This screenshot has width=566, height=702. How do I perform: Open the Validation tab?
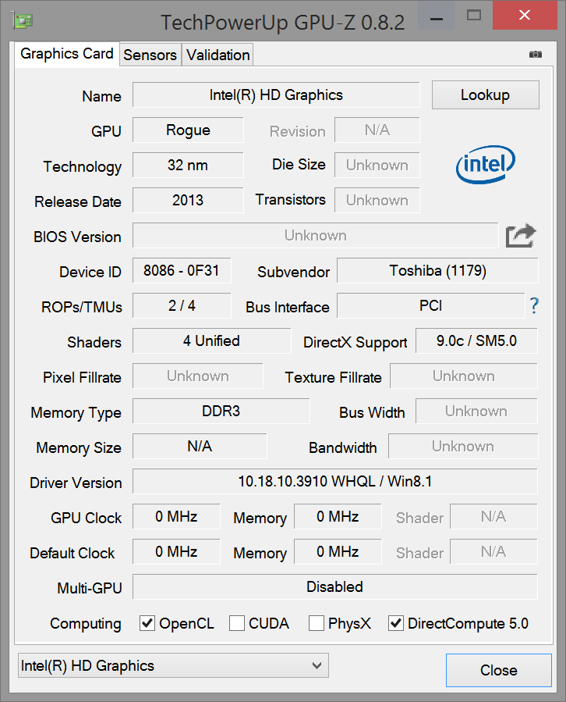pyautogui.click(x=218, y=55)
